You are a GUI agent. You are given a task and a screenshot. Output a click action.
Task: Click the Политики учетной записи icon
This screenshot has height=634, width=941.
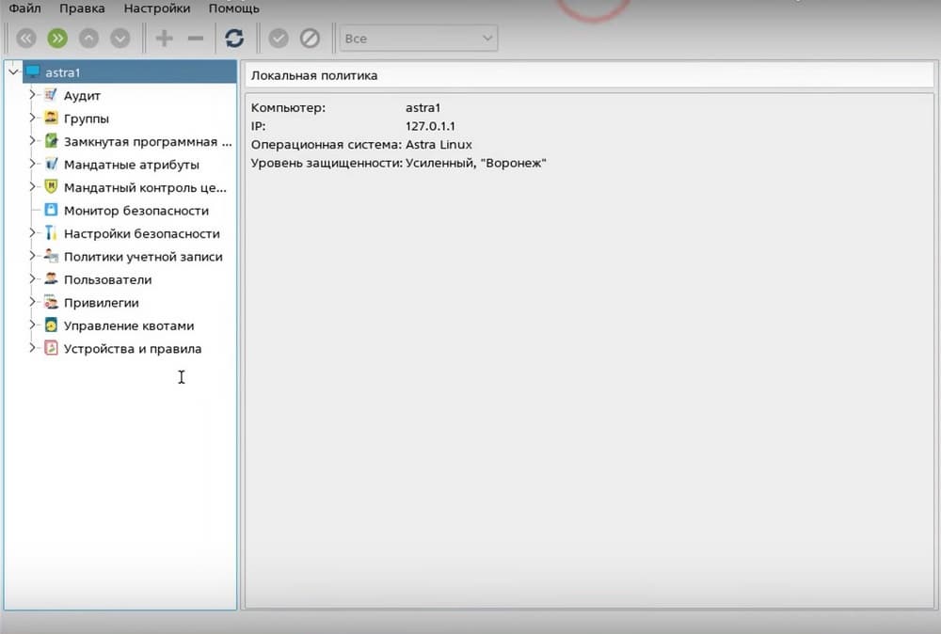51,256
